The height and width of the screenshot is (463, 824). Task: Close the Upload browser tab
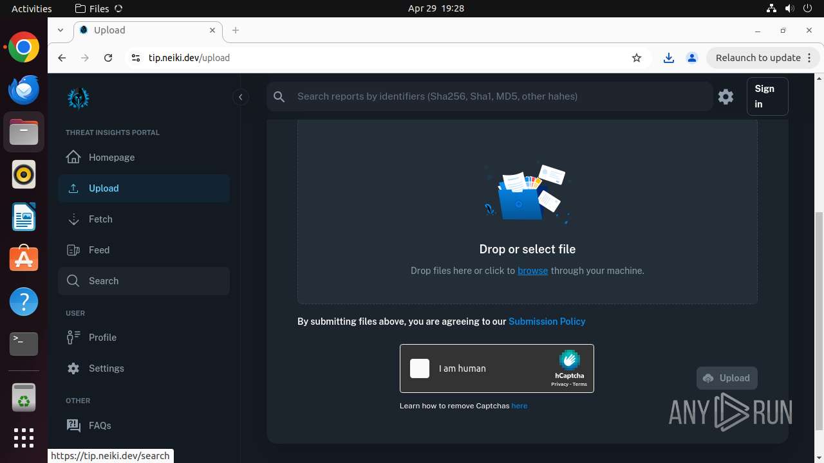tap(212, 30)
